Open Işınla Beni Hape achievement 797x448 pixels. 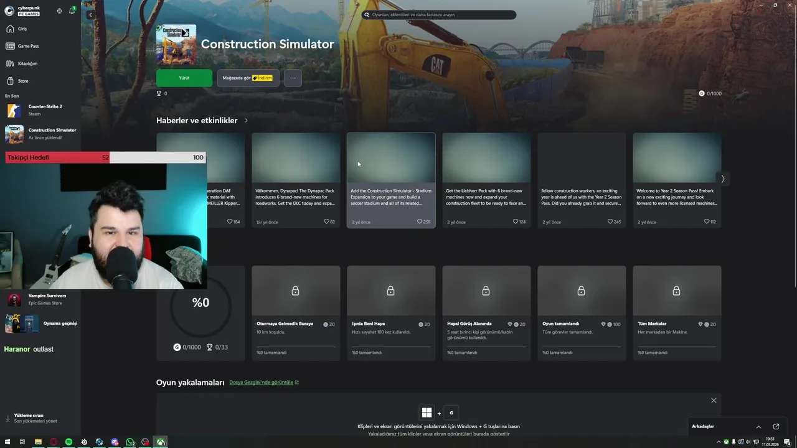[x=391, y=313]
